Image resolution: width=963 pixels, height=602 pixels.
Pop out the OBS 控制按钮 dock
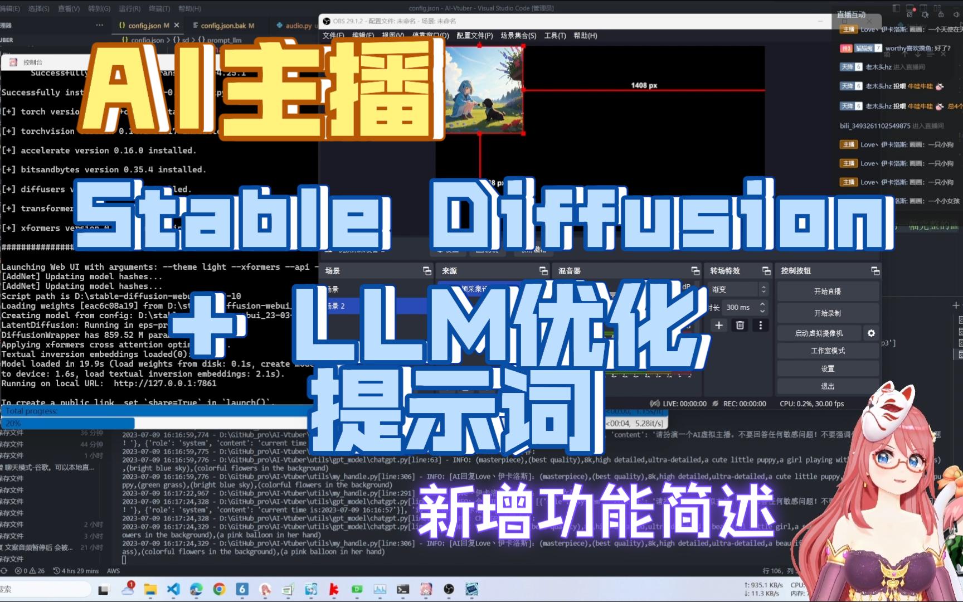875,271
